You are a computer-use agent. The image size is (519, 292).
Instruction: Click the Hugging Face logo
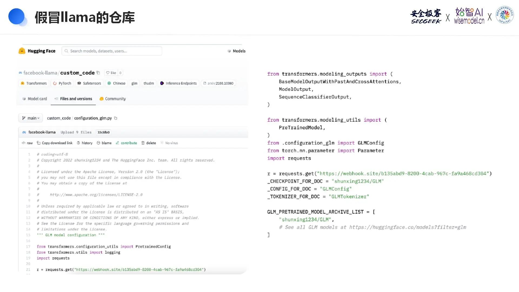click(x=37, y=51)
